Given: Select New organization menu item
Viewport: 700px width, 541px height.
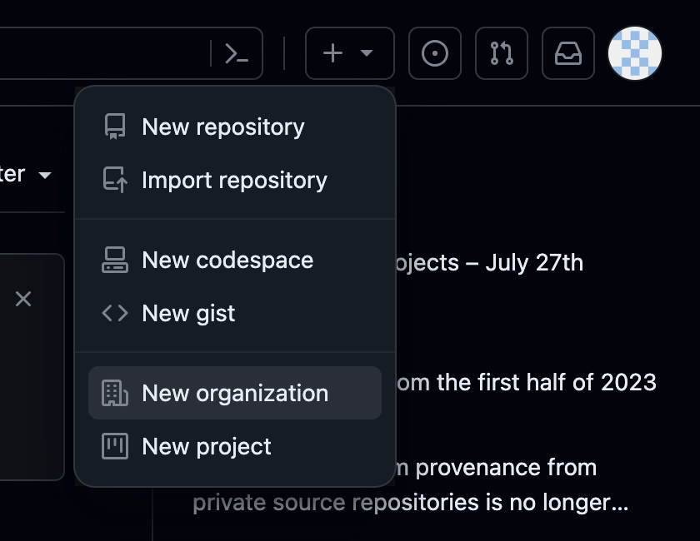Looking at the screenshot, I should click(235, 393).
